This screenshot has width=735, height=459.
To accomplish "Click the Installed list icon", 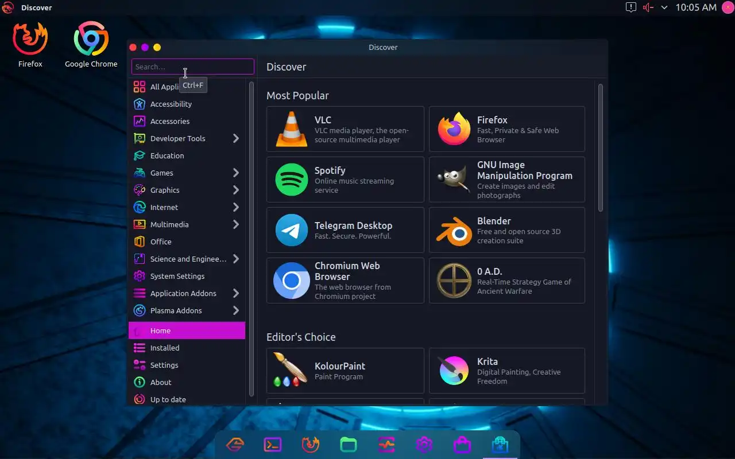I will click(140, 348).
